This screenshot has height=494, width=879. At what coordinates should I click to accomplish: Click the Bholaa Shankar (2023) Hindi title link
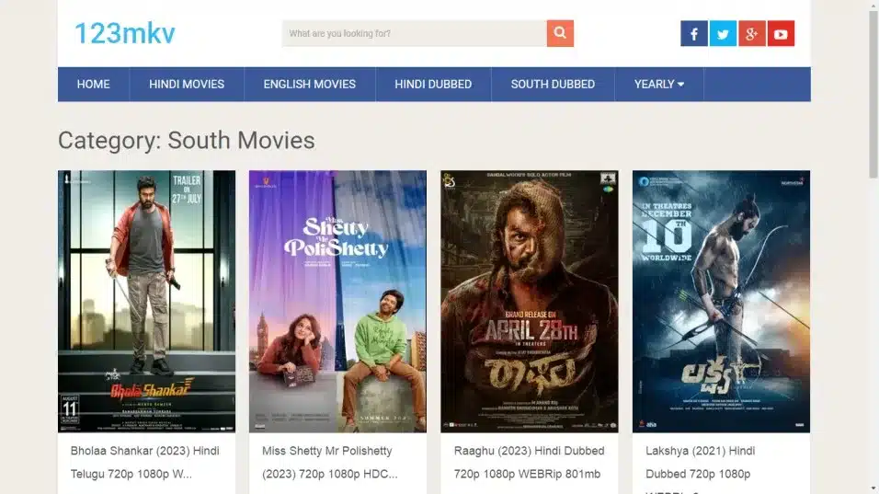[x=144, y=462]
